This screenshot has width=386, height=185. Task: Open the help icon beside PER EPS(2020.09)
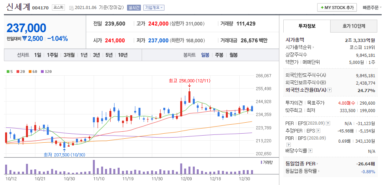328,123
